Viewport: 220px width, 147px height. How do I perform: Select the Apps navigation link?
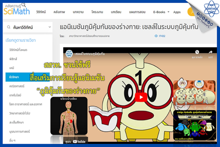[x=177, y=12]
